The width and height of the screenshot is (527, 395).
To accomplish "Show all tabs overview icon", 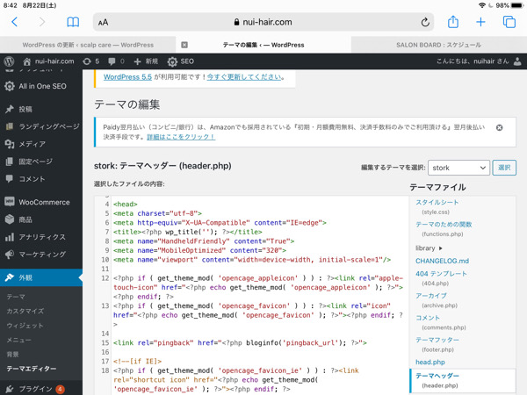I will coord(509,22).
